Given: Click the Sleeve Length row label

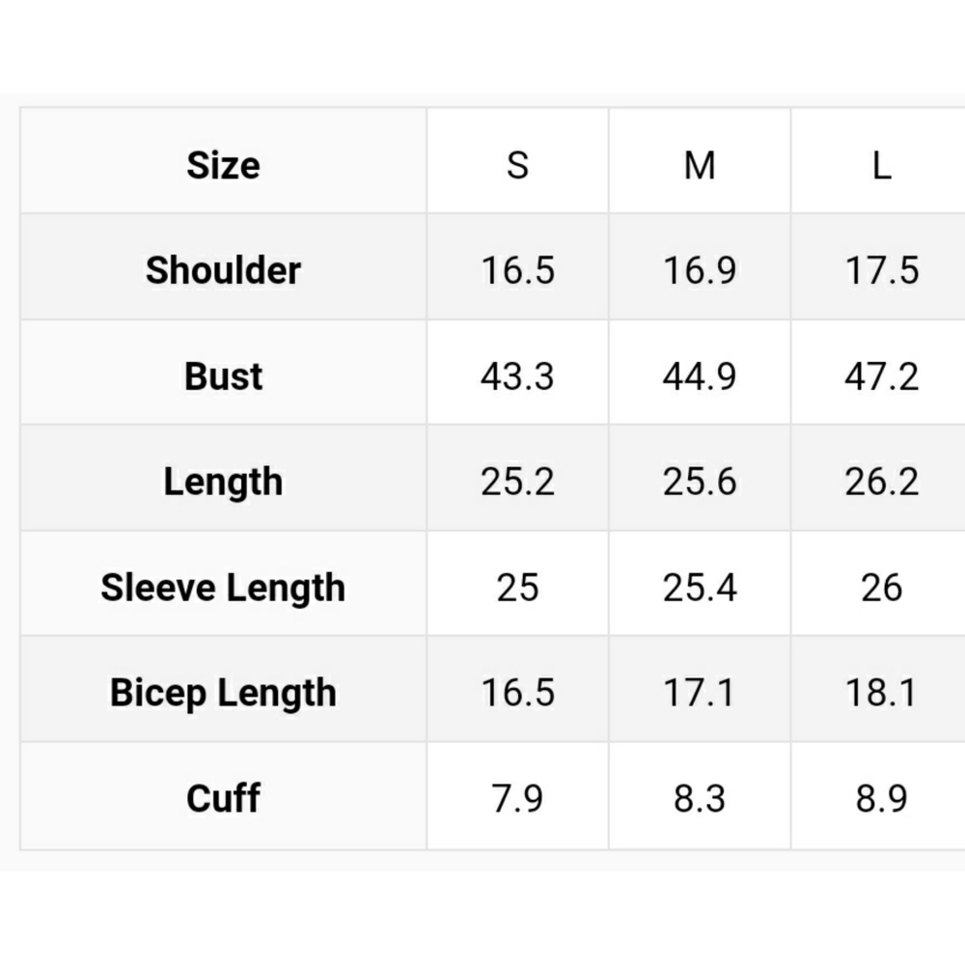Looking at the screenshot, I should [223, 588].
